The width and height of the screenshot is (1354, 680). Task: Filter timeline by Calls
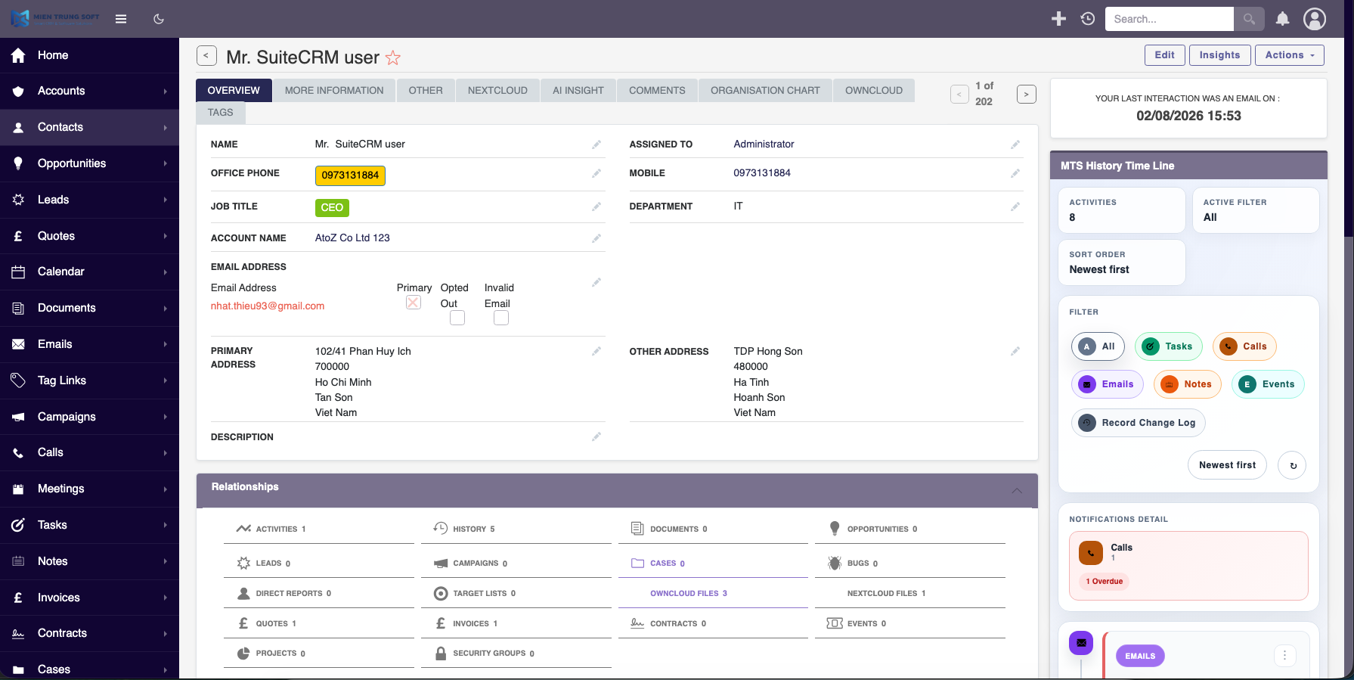[x=1244, y=346]
